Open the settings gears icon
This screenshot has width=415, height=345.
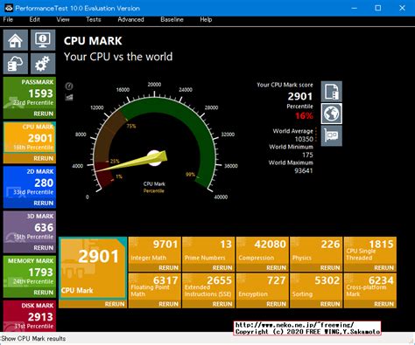click(43, 64)
